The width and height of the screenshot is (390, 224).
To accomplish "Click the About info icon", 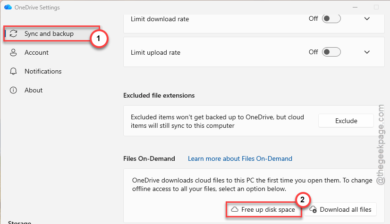I will pos(13,90).
